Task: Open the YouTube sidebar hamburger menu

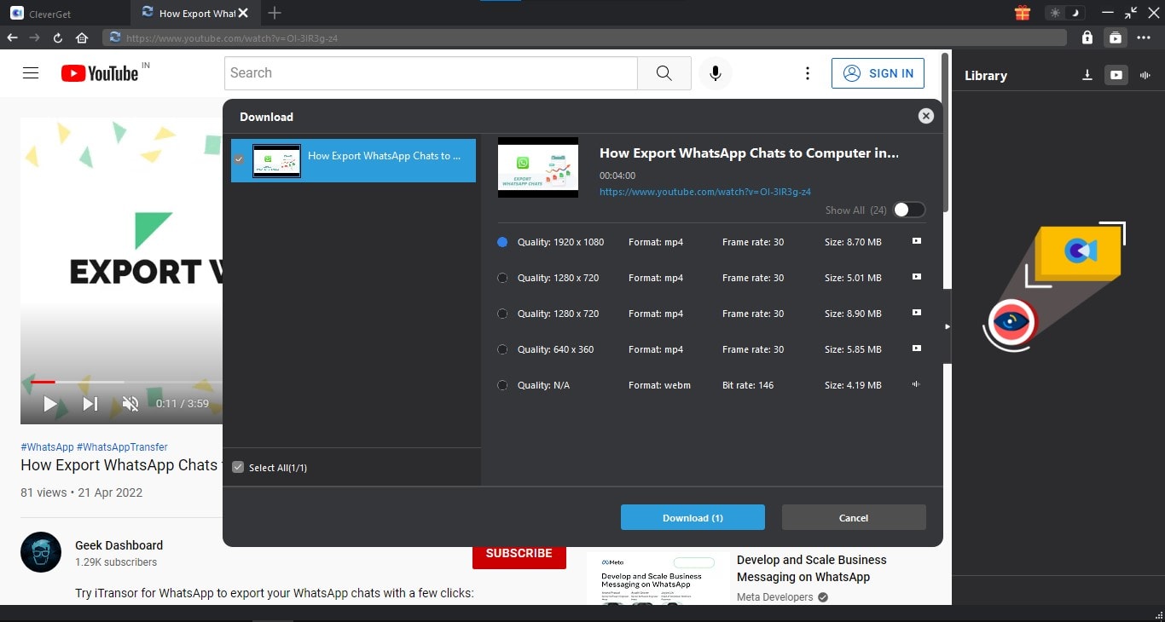Action: point(31,73)
